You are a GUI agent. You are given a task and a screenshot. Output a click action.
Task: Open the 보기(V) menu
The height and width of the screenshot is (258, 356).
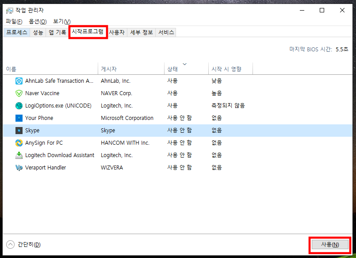62,22
